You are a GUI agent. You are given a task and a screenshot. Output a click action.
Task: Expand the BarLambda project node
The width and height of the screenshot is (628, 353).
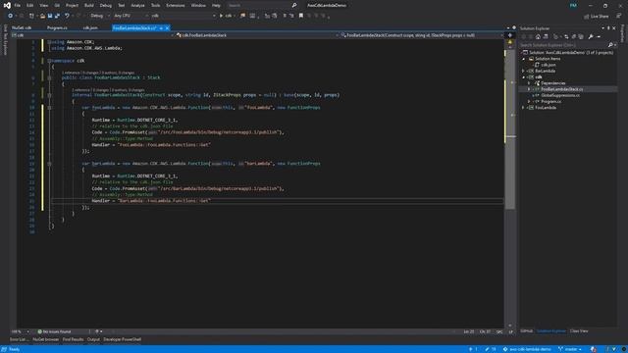tap(523, 71)
